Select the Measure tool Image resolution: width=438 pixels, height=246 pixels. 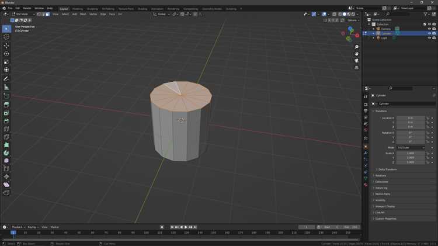pyautogui.click(x=6, y=87)
